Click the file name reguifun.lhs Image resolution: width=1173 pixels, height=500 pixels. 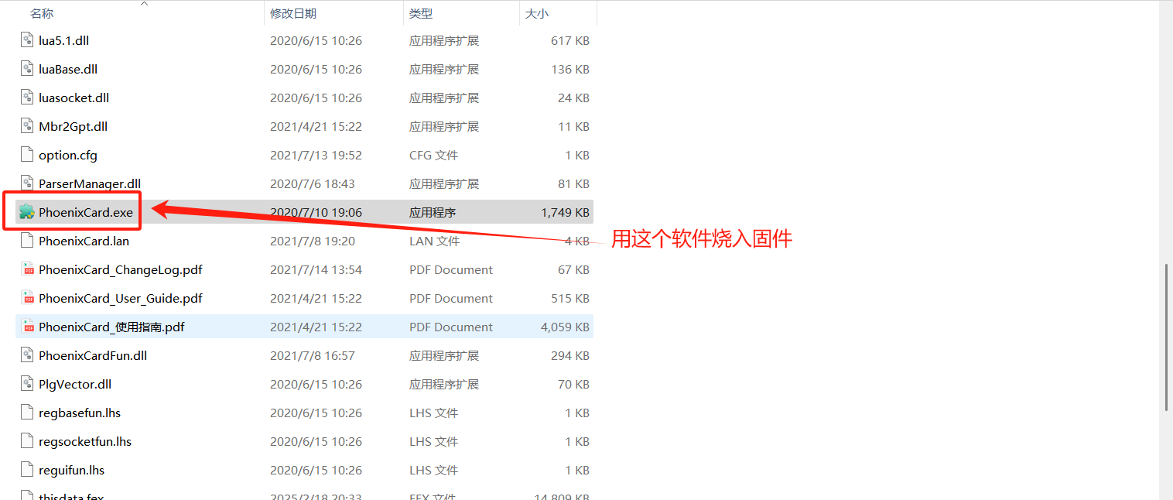tap(72, 470)
